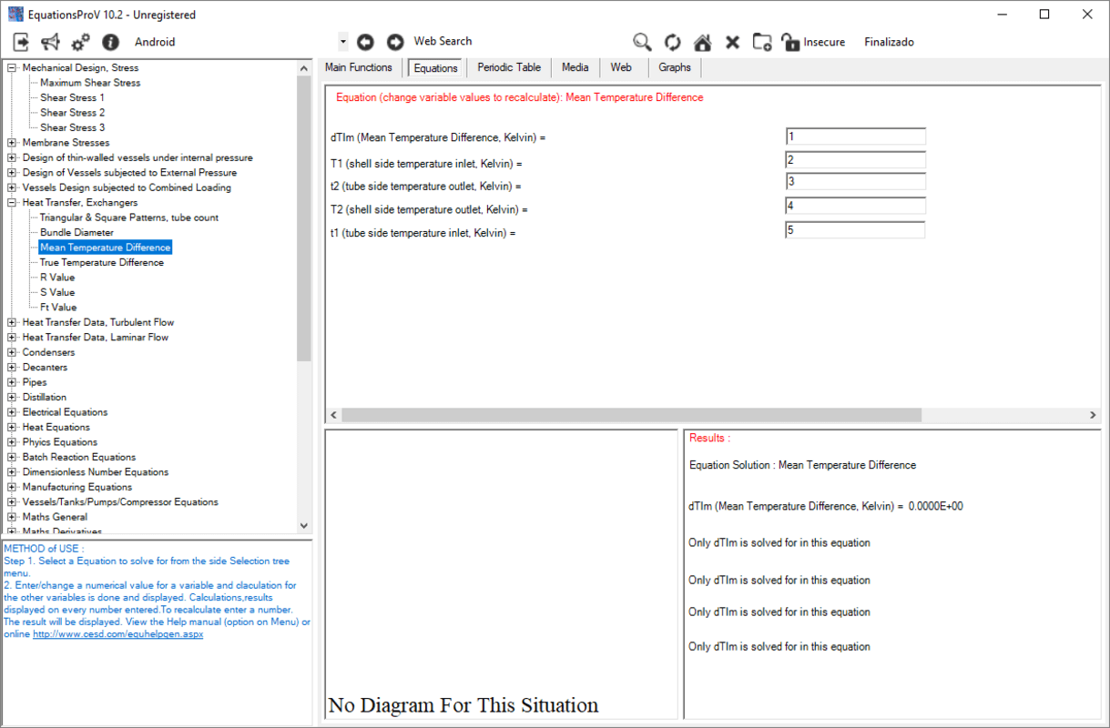Refresh the browser with the reload icon
The width and height of the screenshot is (1110, 728).
pos(672,42)
